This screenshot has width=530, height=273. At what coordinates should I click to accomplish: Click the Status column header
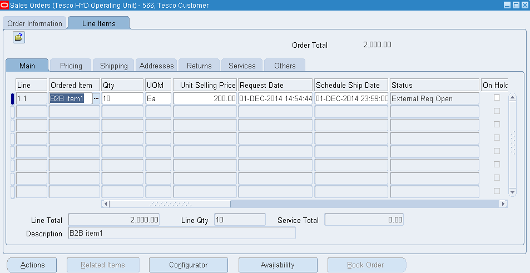435,85
